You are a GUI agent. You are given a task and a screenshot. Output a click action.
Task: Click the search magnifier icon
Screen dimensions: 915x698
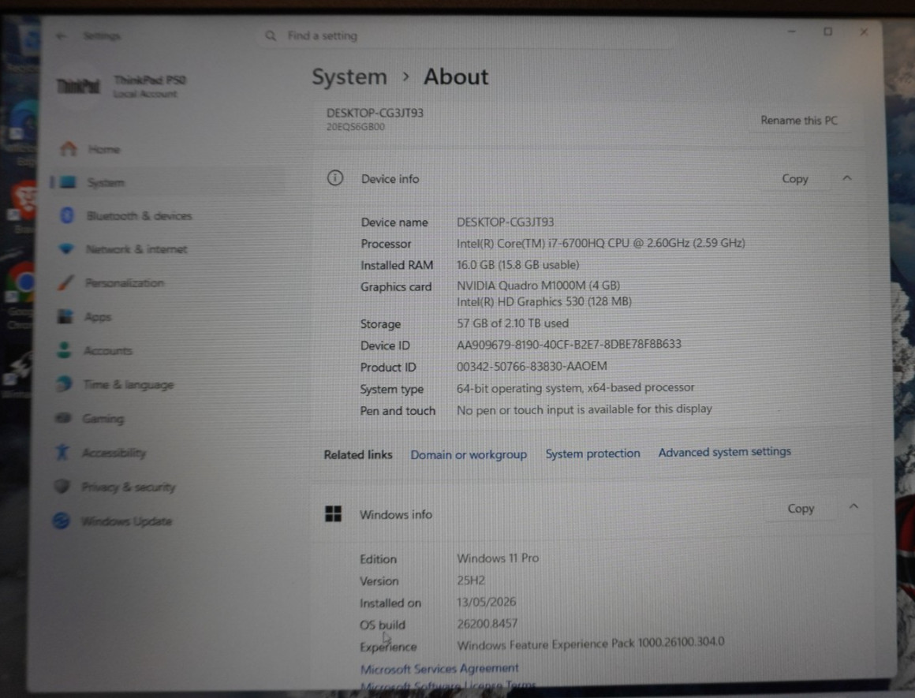click(271, 35)
